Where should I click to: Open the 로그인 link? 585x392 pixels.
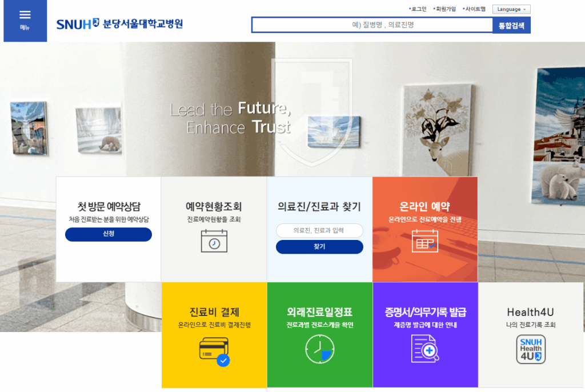pos(418,9)
